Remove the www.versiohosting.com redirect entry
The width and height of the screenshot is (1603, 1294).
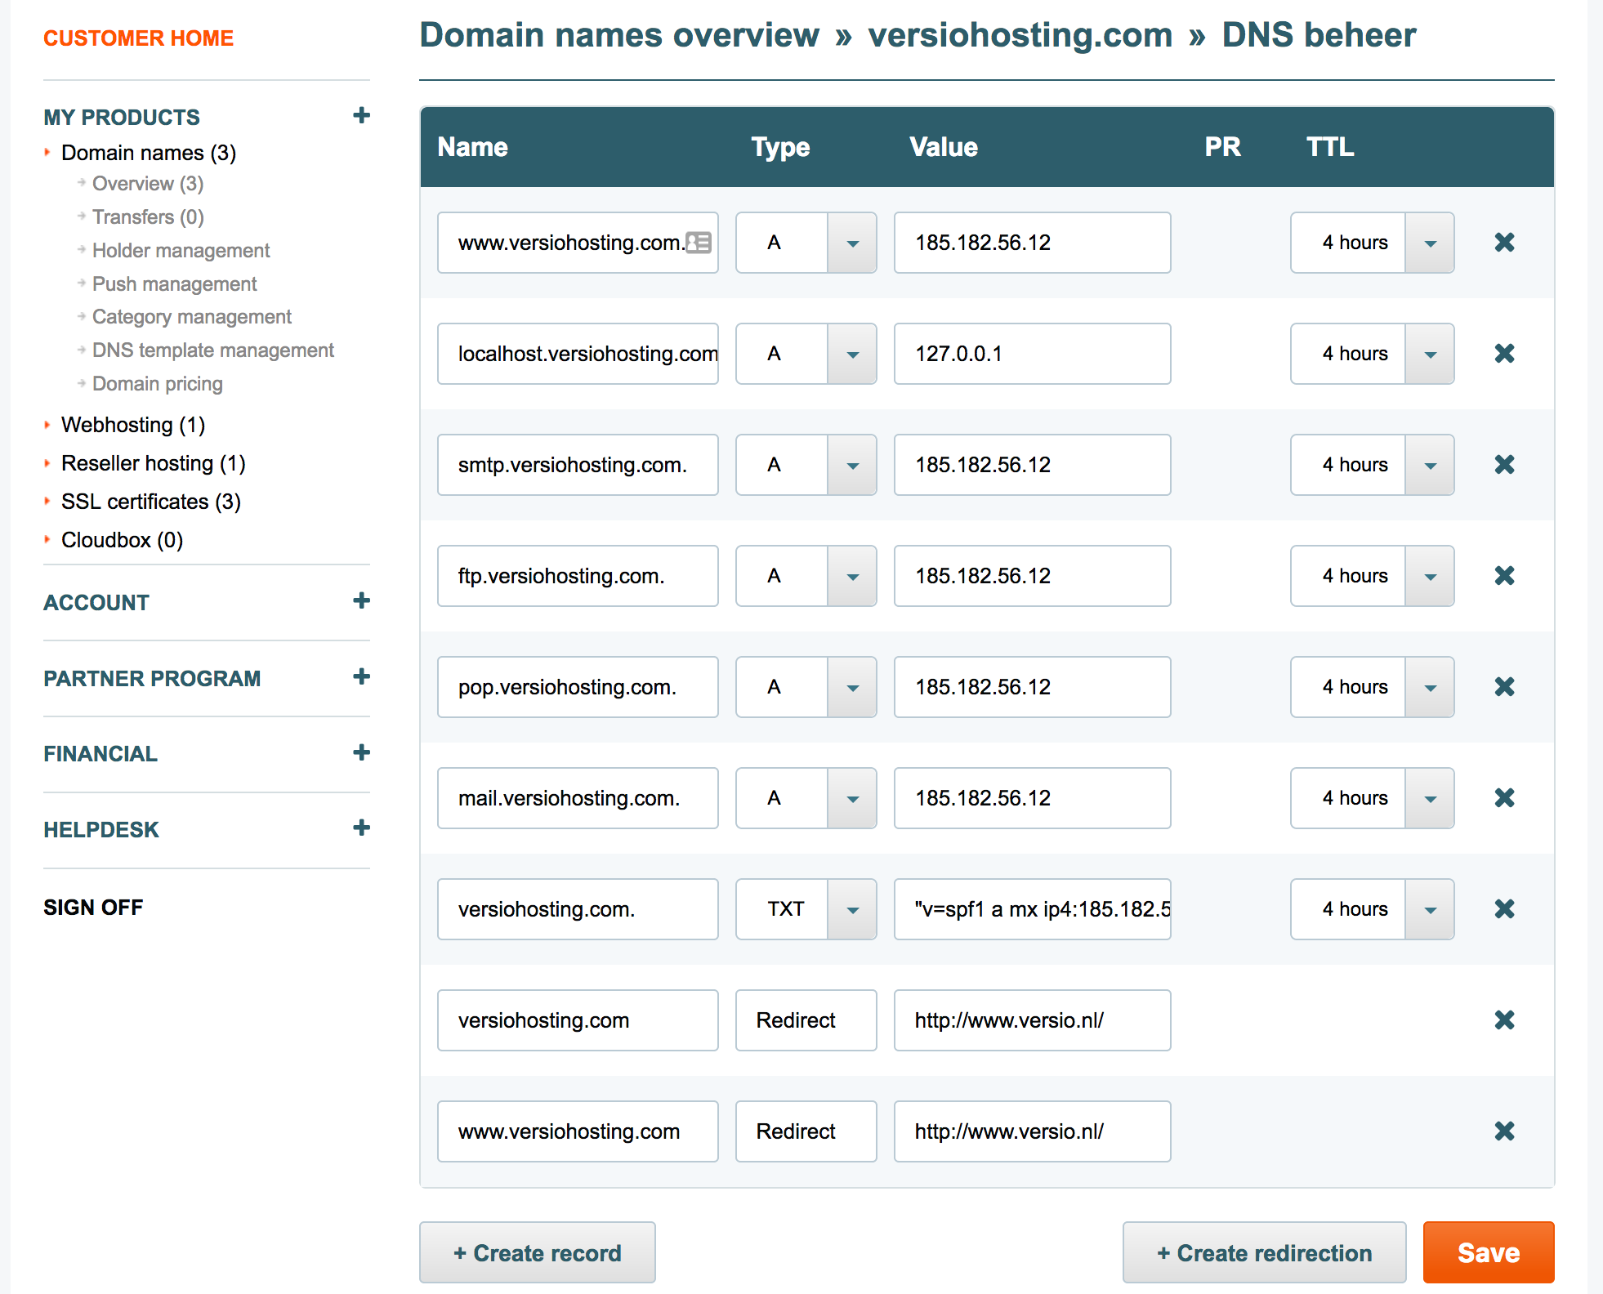(1504, 1131)
